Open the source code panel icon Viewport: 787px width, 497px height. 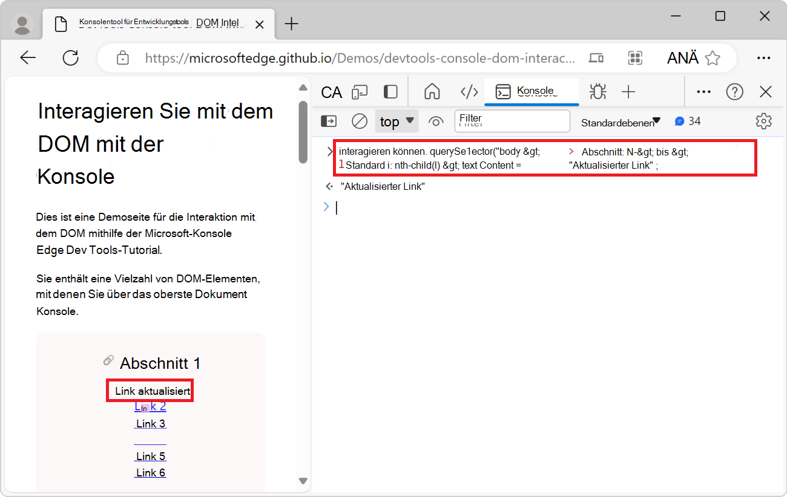point(469,92)
